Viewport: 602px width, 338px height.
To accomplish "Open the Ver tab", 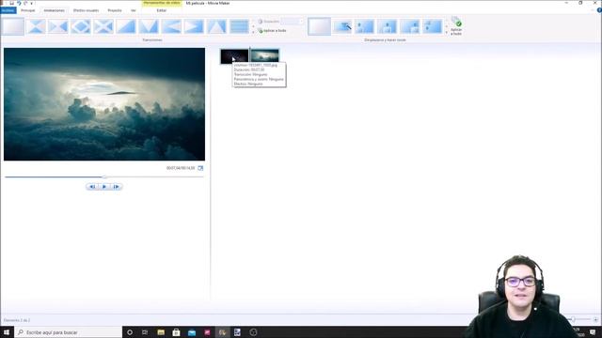I will (134, 10).
